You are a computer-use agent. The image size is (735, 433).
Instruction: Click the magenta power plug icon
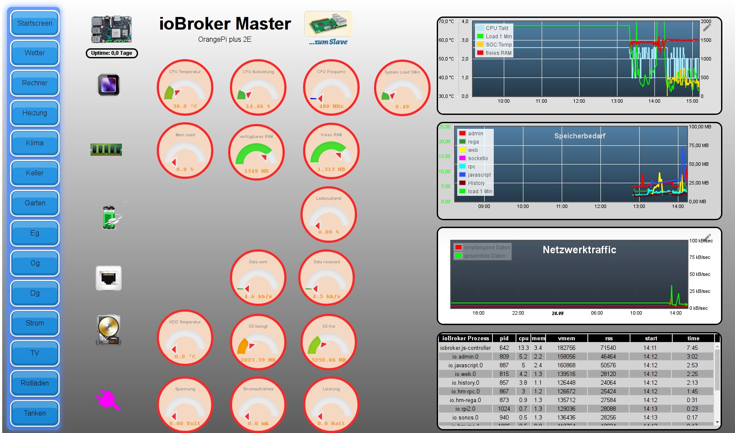pos(108,399)
